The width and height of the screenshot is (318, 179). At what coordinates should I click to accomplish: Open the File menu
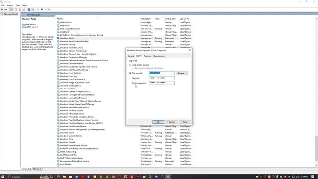[x=3, y=5]
